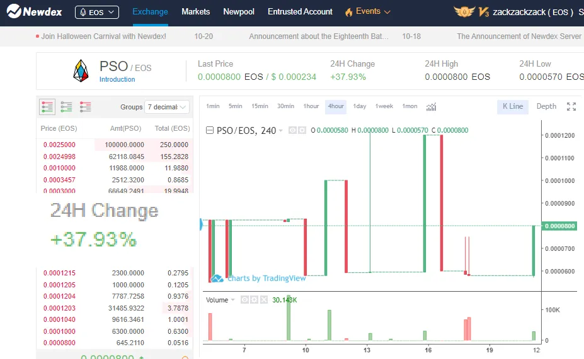Image resolution: width=584 pixels, height=359 pixels.
Task: Select ask price 0.0001000
Action: (x=59, y=331)
